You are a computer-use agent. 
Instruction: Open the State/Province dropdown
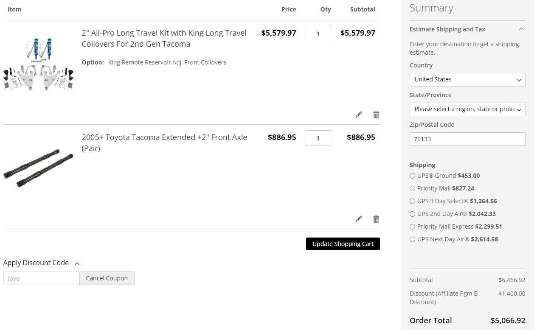coord(467,109)
